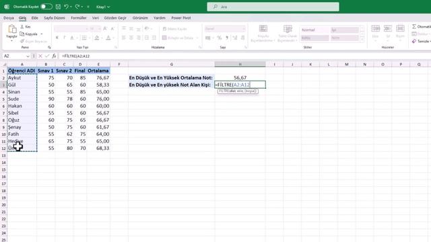Open the Pano group dialog launcher

click(49, 47)
